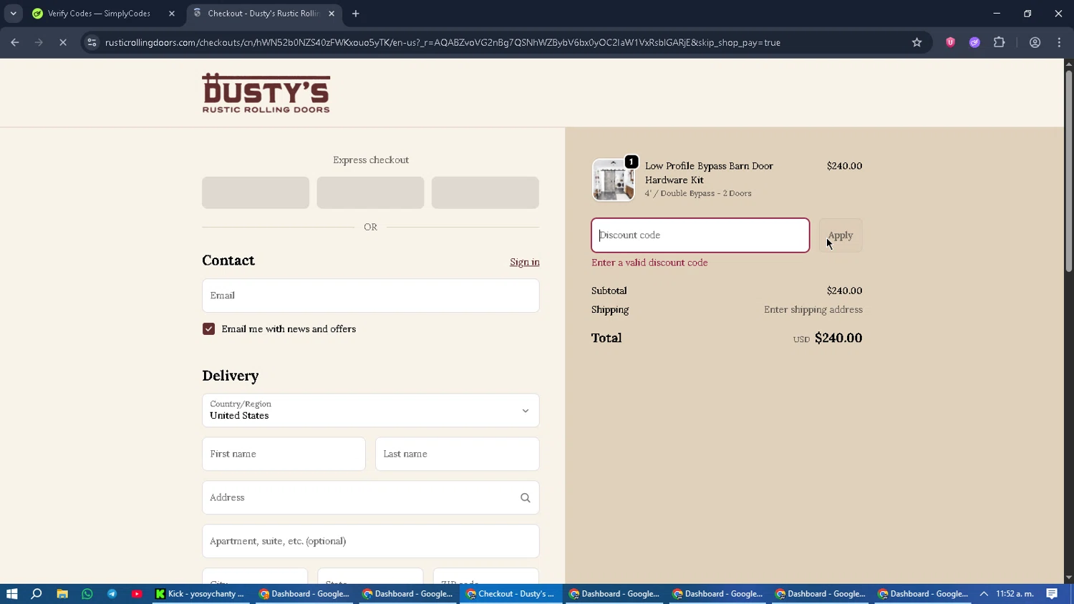Focus the Apartment, suite, etc. field
1074x604 pixels.
(370, 541)
